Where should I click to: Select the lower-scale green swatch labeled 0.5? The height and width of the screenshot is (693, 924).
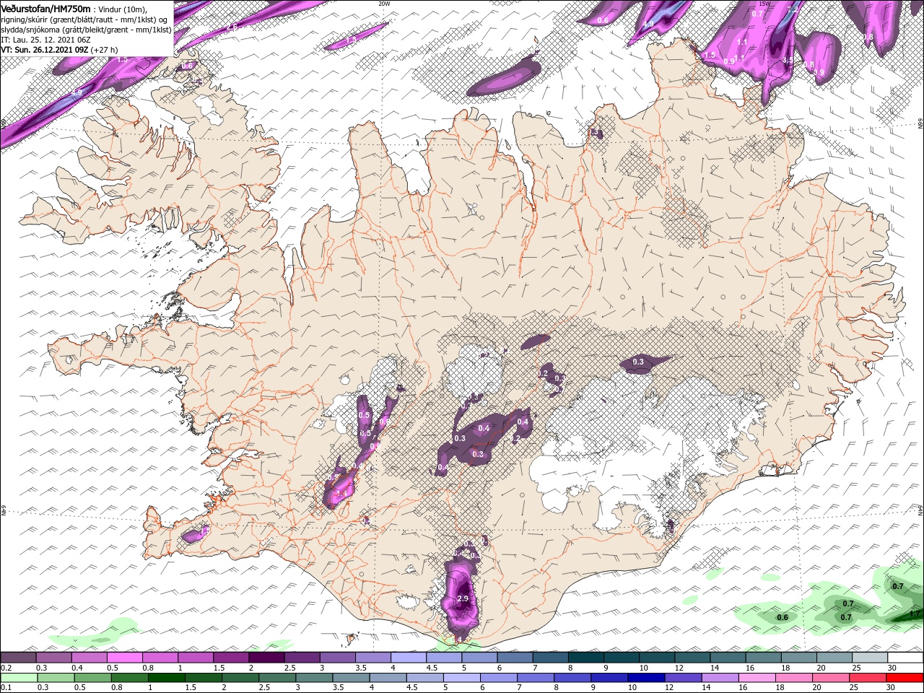pyautogui.click(x=92, y=677)
